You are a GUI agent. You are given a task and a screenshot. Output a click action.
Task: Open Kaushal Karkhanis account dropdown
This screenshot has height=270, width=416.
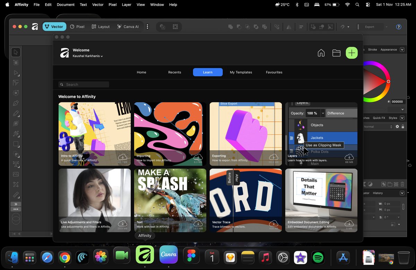(88, 56)
